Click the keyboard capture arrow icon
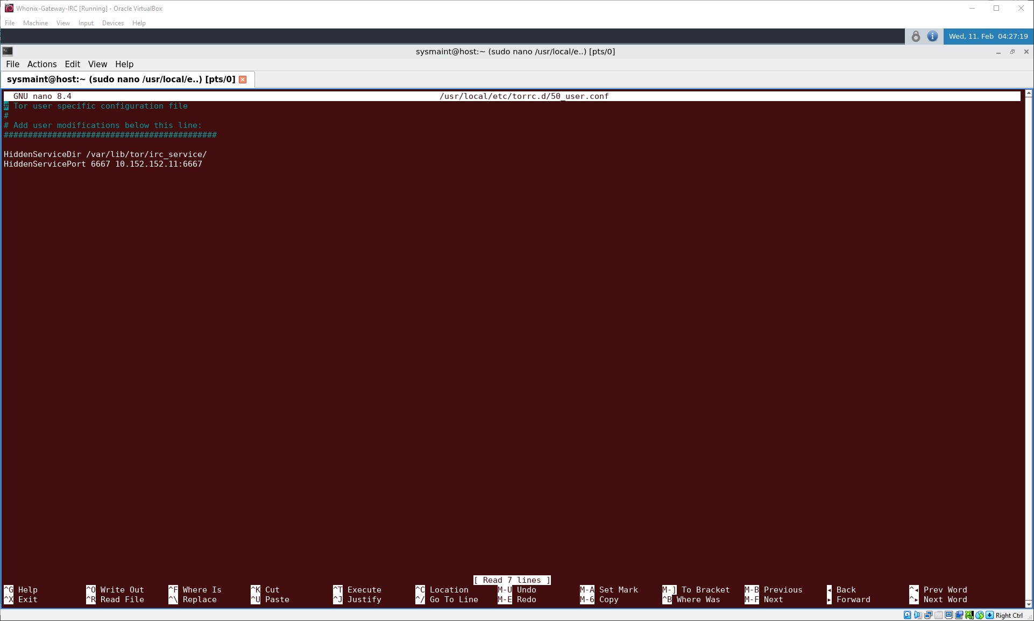This screenshot has height=621, width=1034. (989, 615)
